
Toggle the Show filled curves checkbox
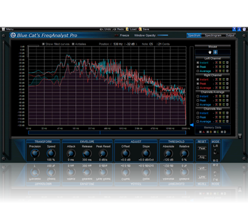coord(44,44)
